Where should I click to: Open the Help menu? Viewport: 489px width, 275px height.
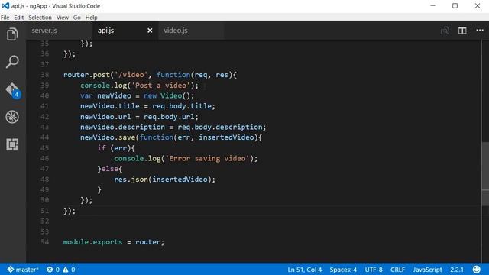(92, 18)
